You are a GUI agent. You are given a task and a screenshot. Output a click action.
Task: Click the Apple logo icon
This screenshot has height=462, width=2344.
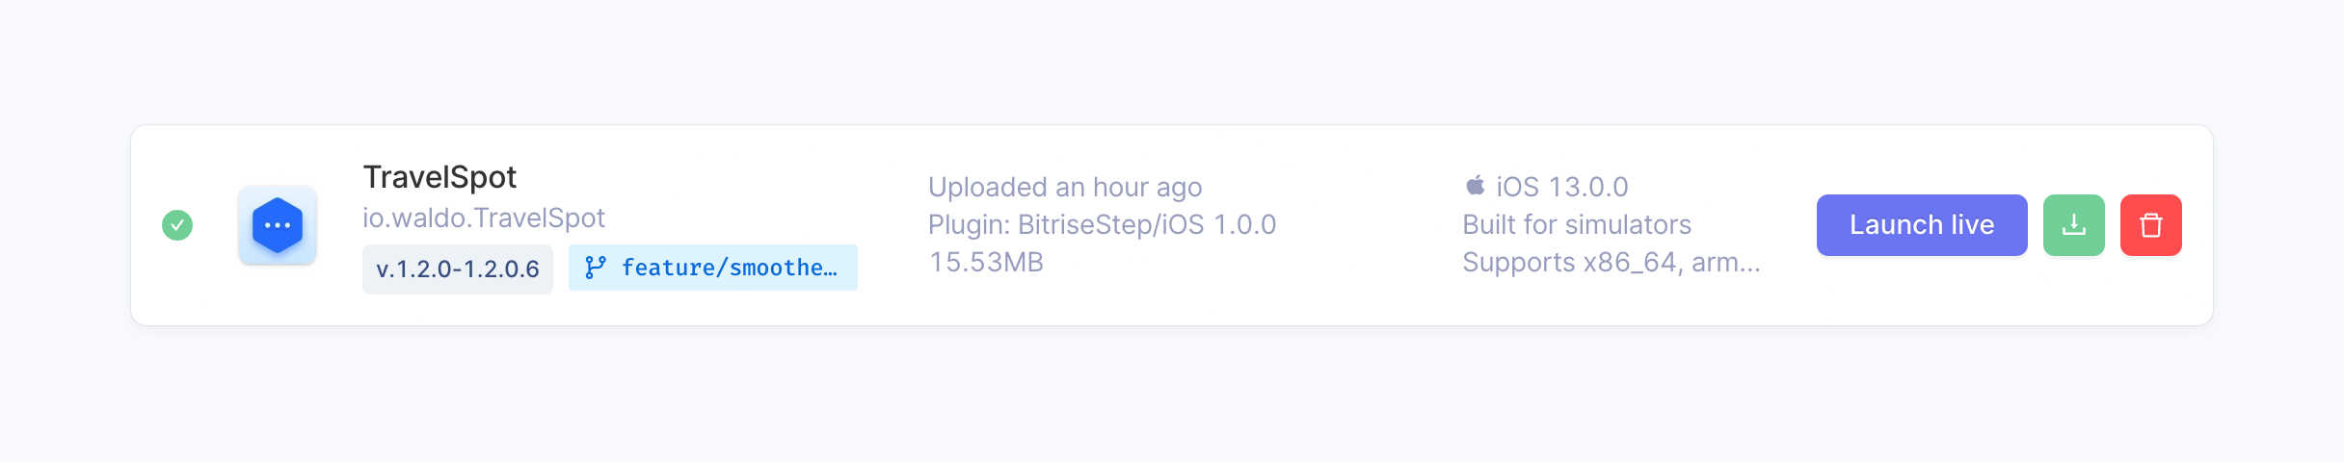tap(1475, 185)
